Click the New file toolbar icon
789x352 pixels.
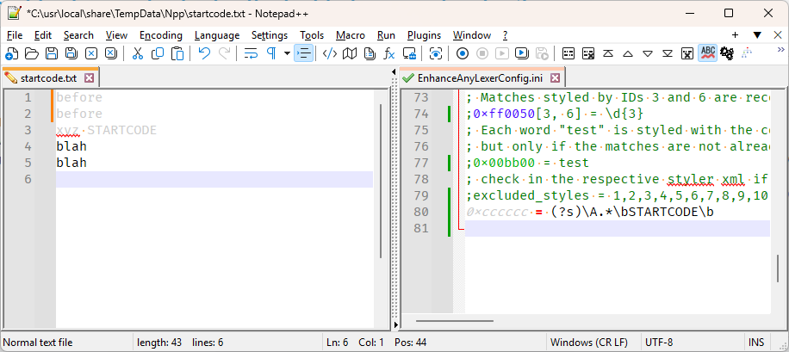click(12, 53)
